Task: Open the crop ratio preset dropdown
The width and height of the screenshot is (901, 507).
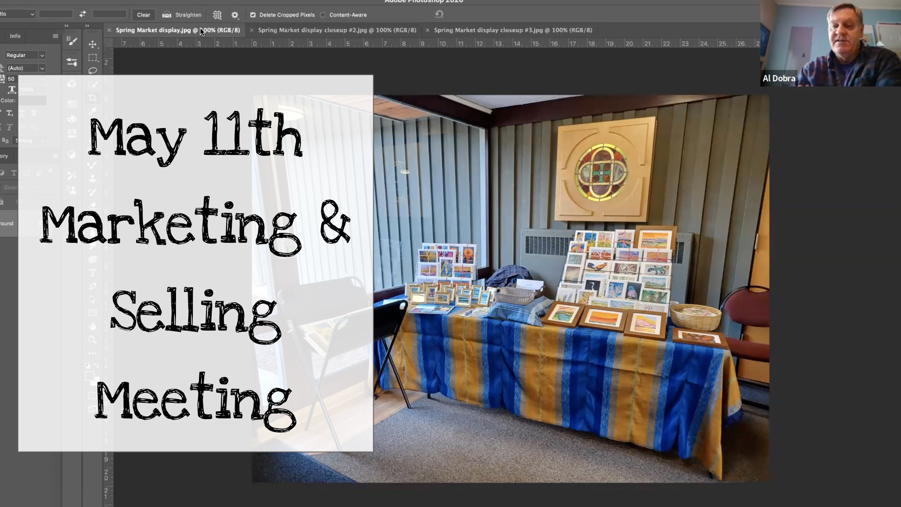Action: tap(18, 14)
